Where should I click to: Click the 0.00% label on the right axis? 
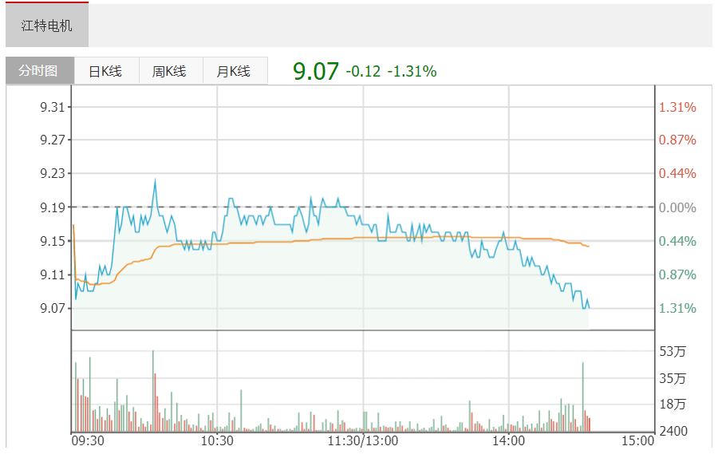point(677,207)
